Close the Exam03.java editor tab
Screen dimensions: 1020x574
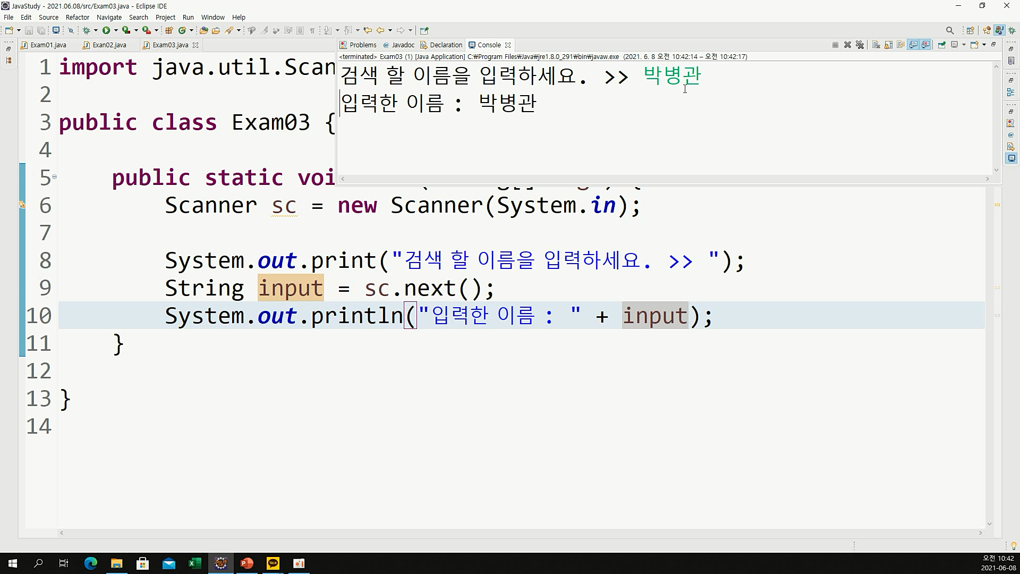pos(195,45)
